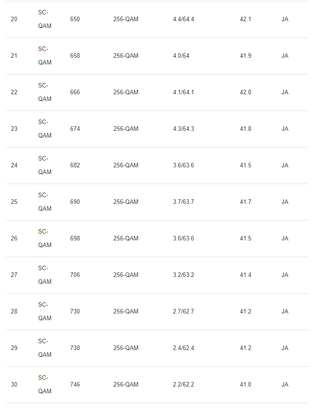The image size is (314, 410).
Task: Select power reading 3.2/63.2
Action: (183, 275)
